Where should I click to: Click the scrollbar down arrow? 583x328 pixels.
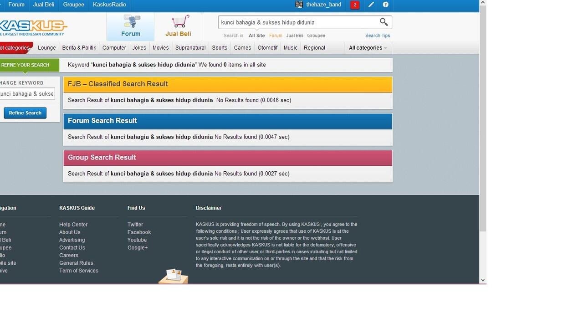coord(483,280)
